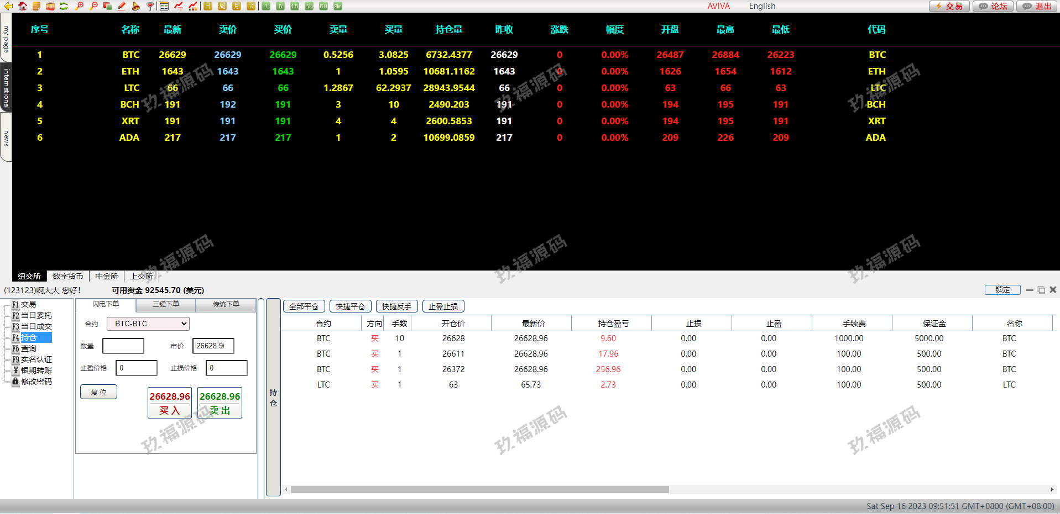Select the 周 weekly chart icon
1060x514 pixels.
tap(222, 6)
